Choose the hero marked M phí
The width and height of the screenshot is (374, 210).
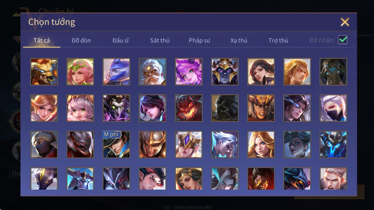tap(116, 144)
